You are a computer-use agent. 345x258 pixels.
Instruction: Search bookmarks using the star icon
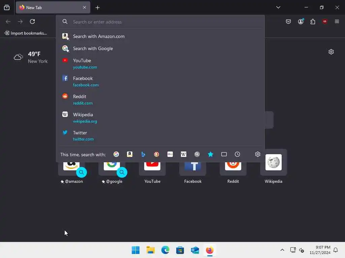coord(210,154)
